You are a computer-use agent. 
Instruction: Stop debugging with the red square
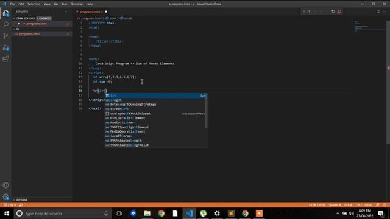click(x=339, y=12)
